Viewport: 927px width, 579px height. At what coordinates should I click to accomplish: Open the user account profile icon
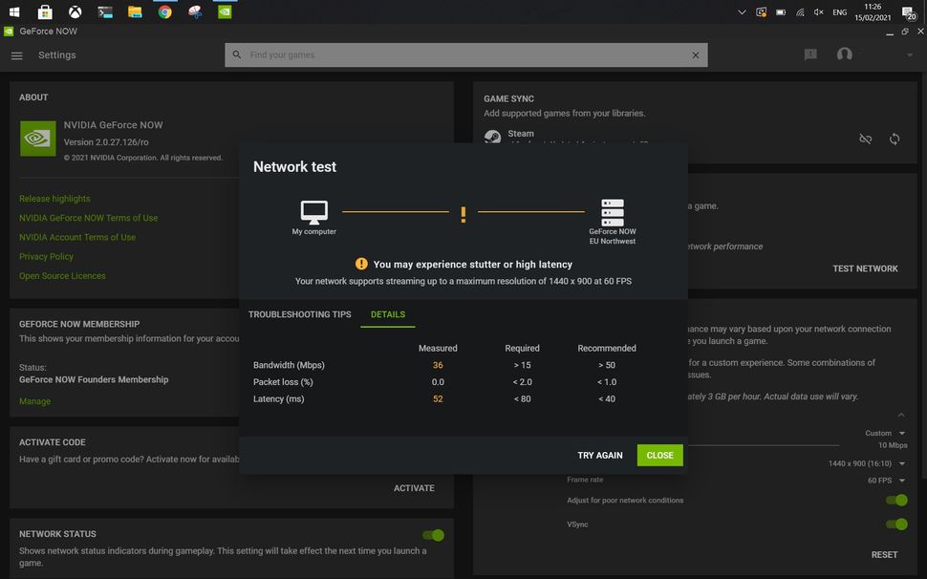click(x=845, y=54)
